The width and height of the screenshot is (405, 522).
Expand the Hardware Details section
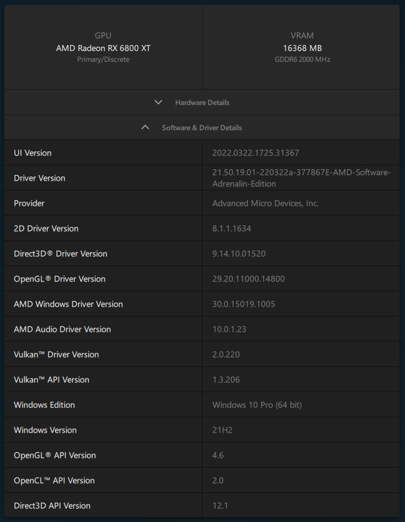[202, 103]
